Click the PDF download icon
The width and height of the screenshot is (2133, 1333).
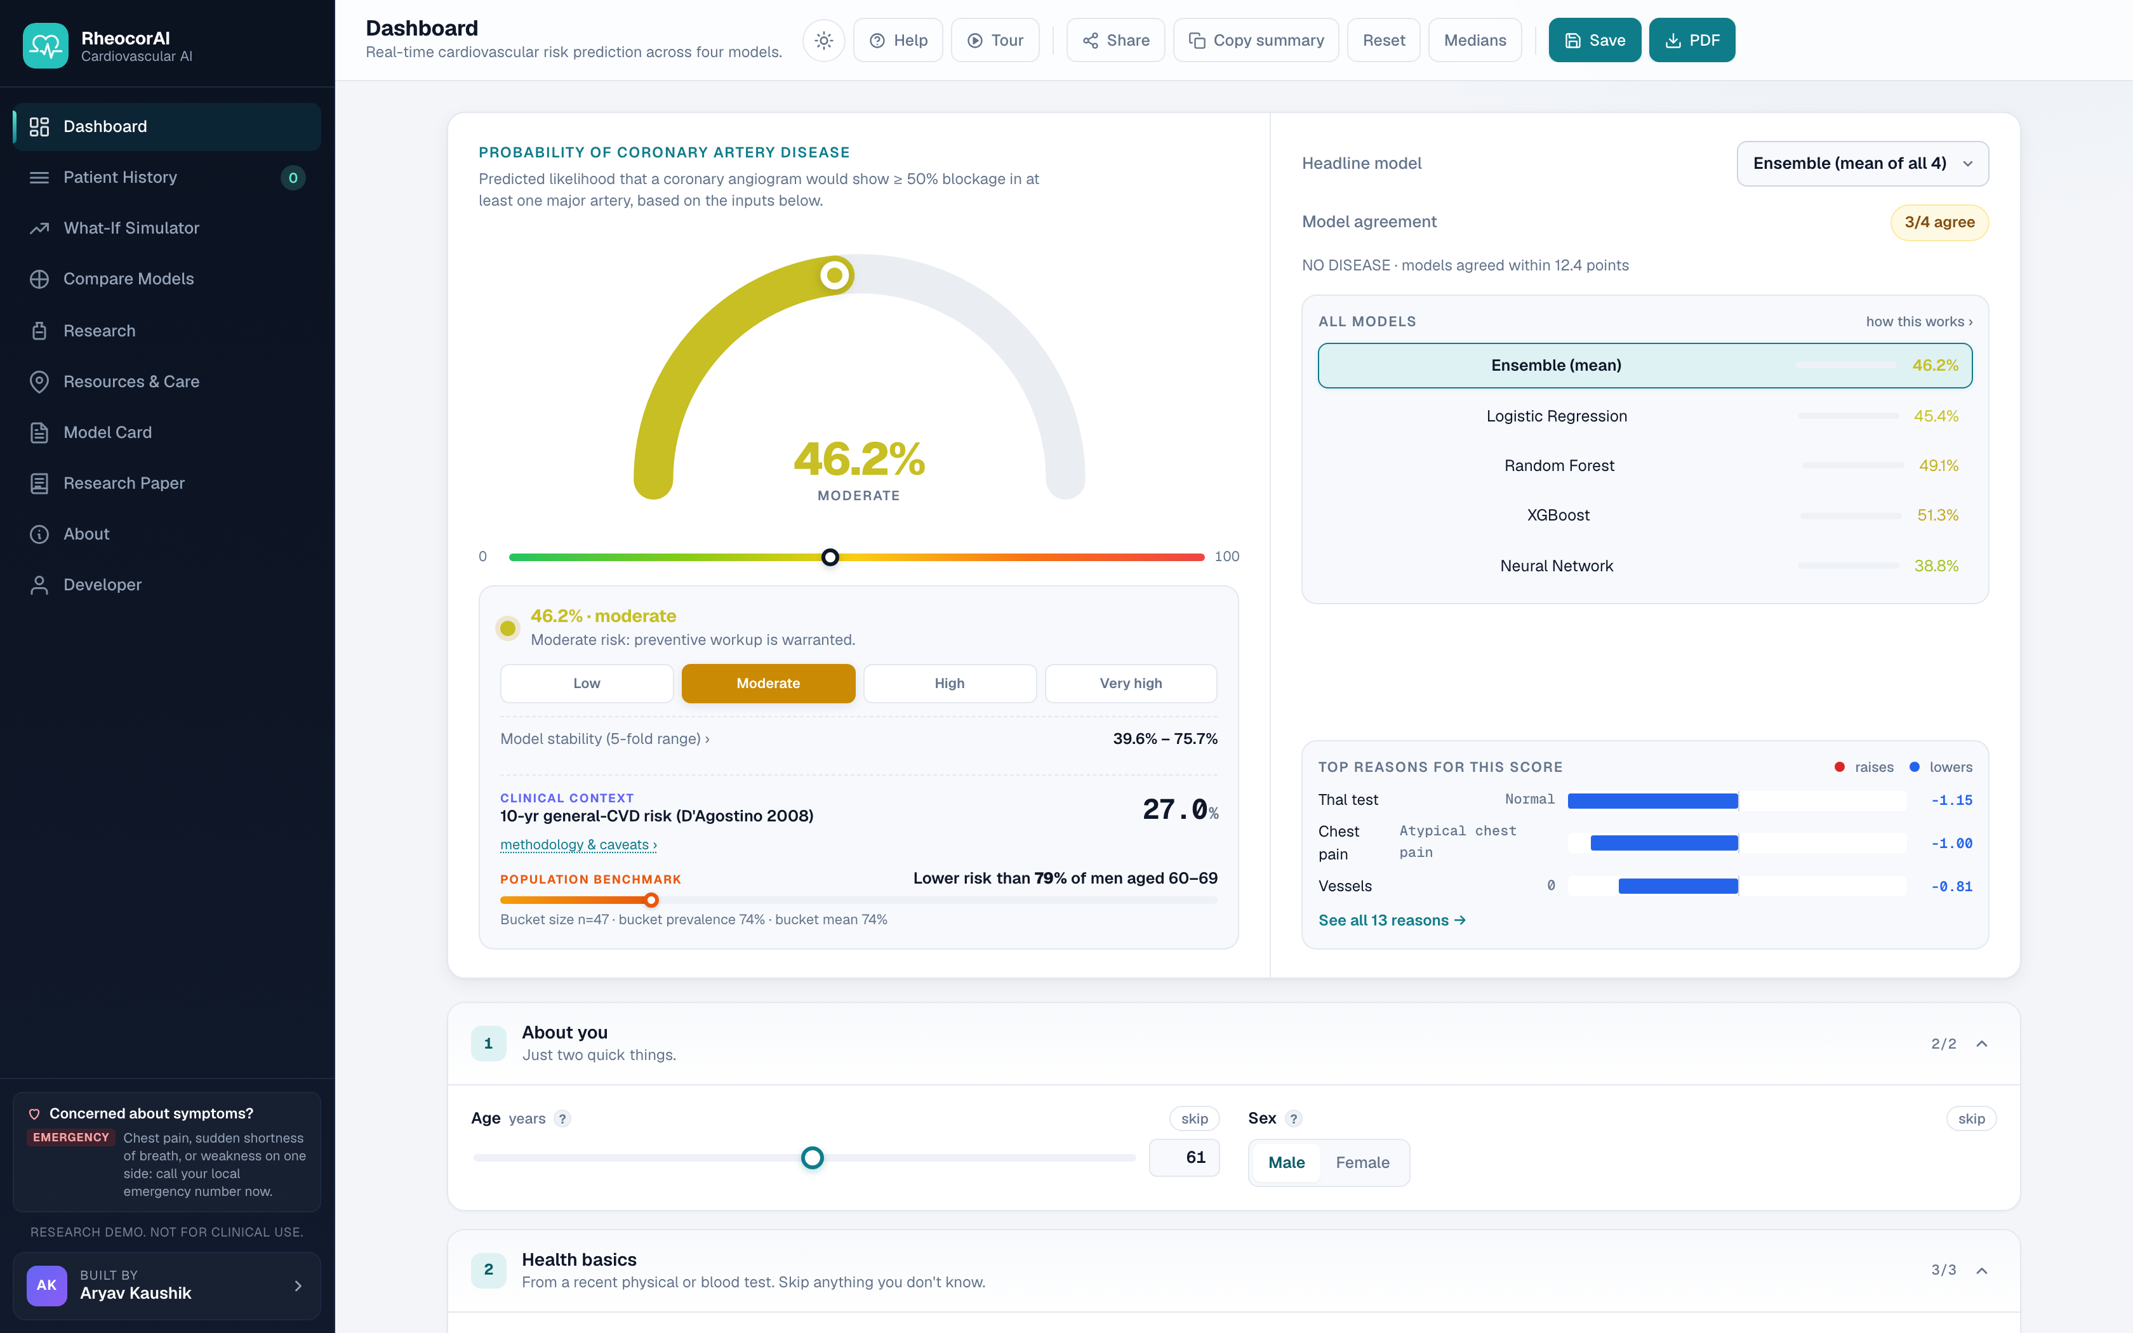[x=1673, y=41]
